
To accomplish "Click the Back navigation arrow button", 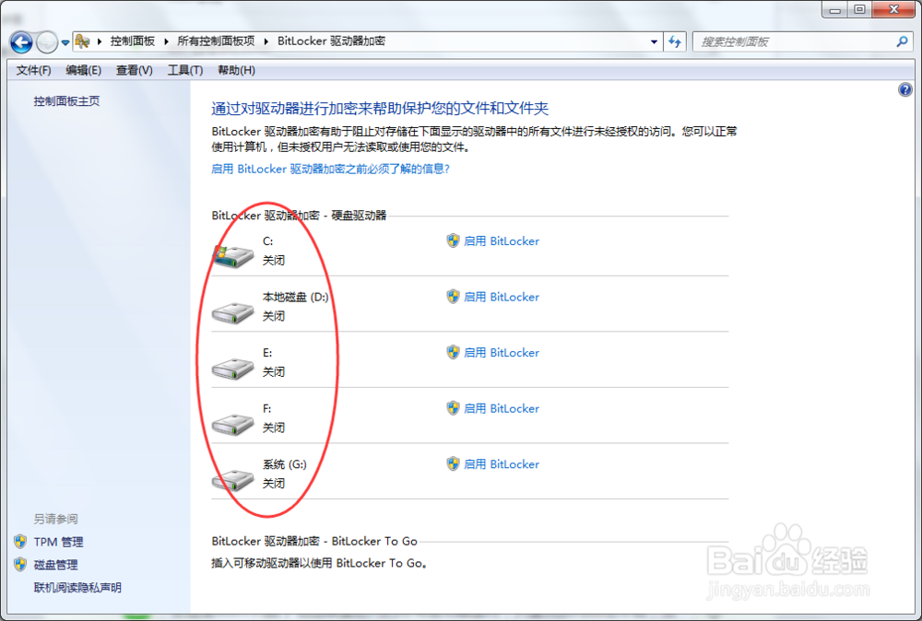I will point(21,41).
